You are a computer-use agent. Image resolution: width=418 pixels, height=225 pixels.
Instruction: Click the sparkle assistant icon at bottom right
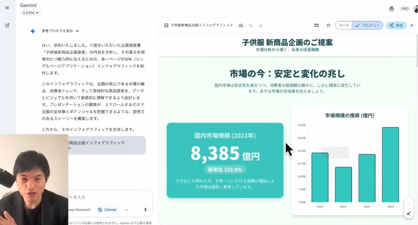[x=409, y=214]
